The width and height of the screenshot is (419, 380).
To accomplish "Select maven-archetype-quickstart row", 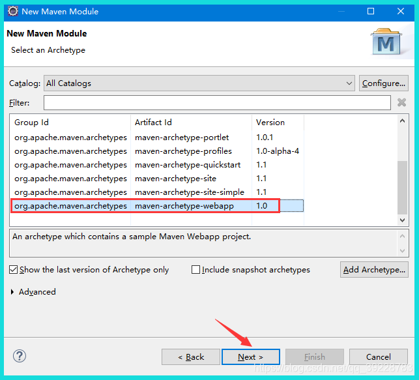I will coord(156,165).
